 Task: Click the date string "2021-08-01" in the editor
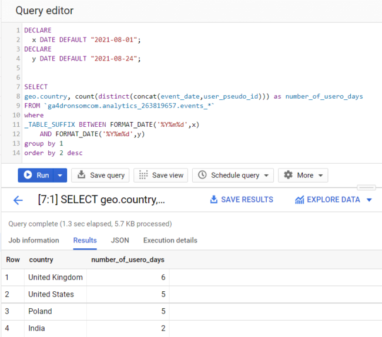pos(114,40)
